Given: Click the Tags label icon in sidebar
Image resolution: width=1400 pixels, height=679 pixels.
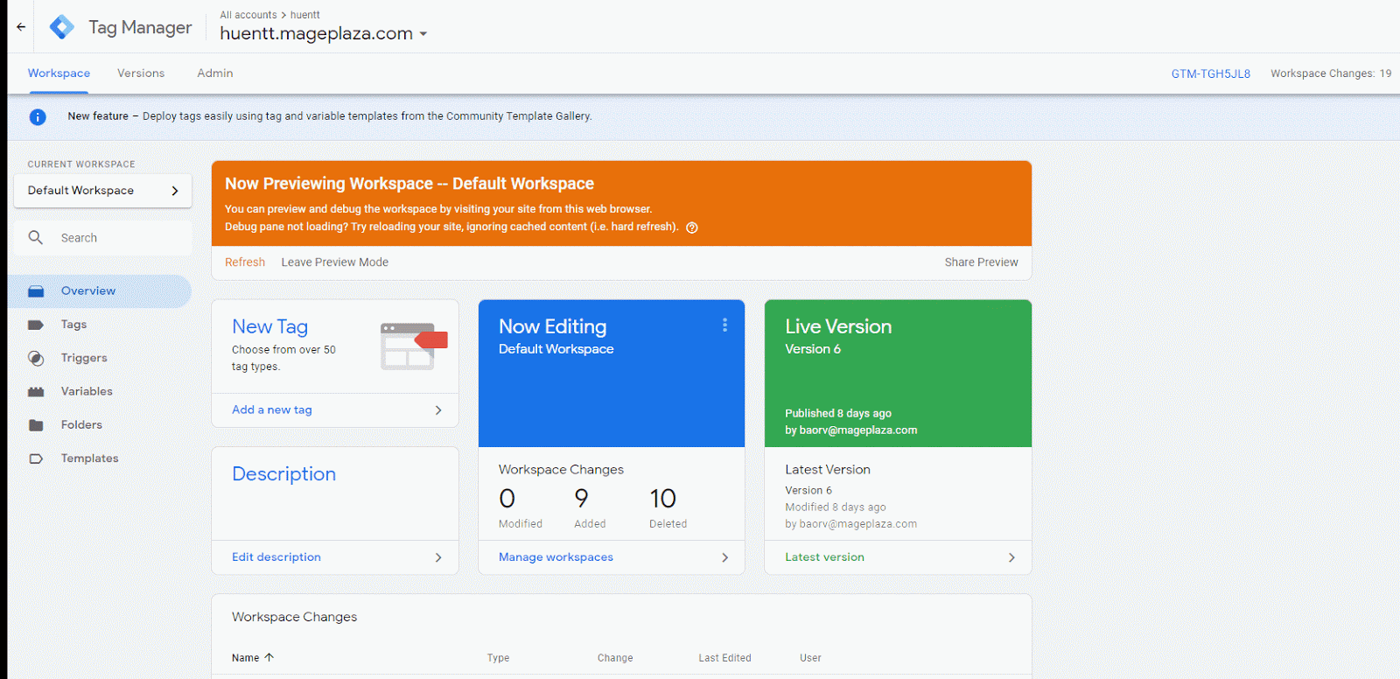Looking at the screenshot, I should coord(36,325).
